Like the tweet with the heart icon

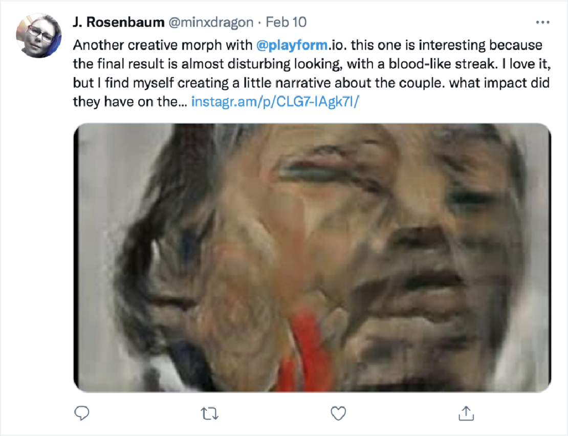click(338, 413)
